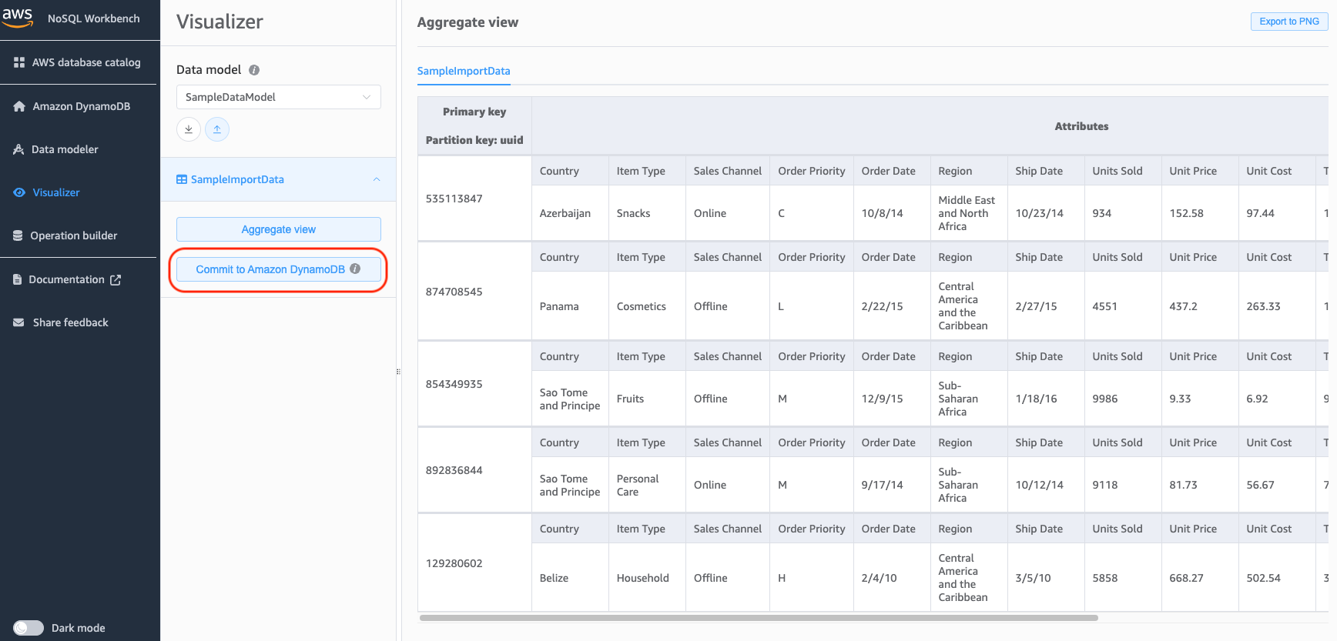Viewport: 1337px width, 641px height.
Task: Select the SampleImportData tab in Aggregate view
Action: (464, 71)
